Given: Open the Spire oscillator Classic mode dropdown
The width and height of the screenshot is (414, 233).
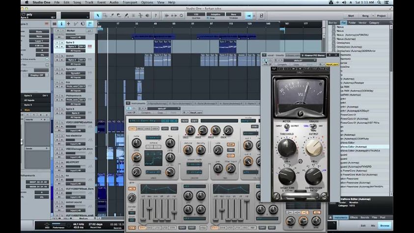Looking at the screenshot, I should point(153,137).
